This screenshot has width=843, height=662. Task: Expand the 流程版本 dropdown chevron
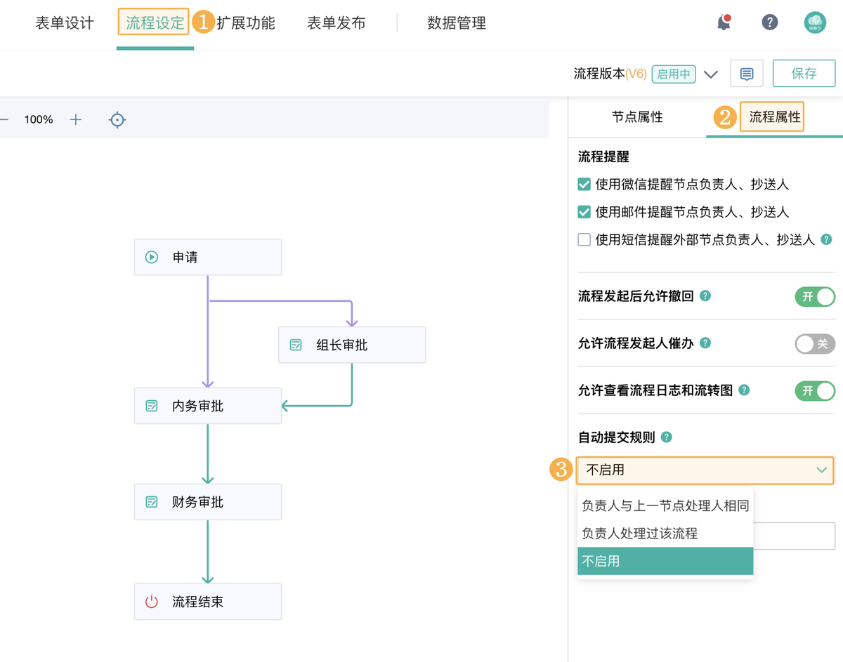pos(710,74)
